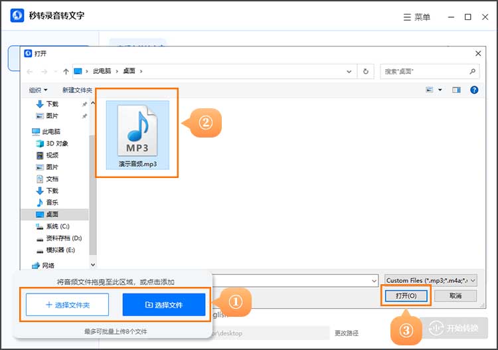The height and width of the screenshot is (350, 498).
Task: Open 资料存档 (D:) drive
Action: (x=59, y=238)
